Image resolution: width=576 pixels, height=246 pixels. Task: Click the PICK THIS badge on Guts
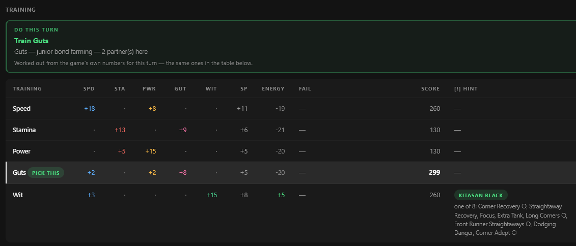tap(45, 173)
